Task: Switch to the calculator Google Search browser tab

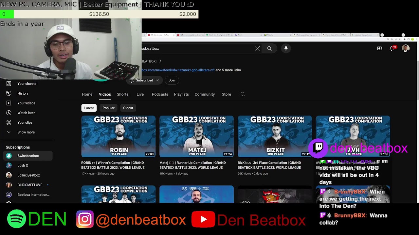Action: tap(365, 35)
